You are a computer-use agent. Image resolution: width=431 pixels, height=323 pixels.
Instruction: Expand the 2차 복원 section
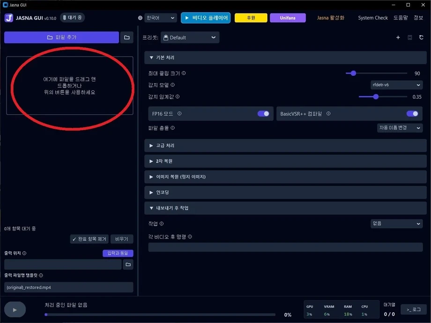tap(285, 161)
